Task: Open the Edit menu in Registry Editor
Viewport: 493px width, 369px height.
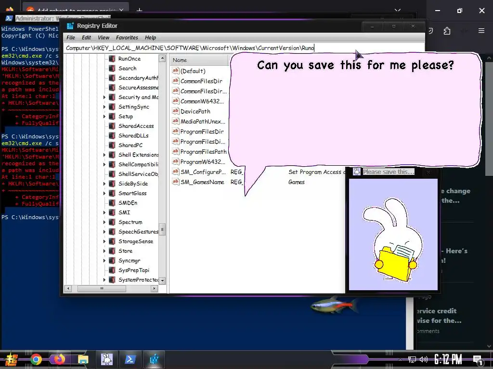Action: pos(86,37)
